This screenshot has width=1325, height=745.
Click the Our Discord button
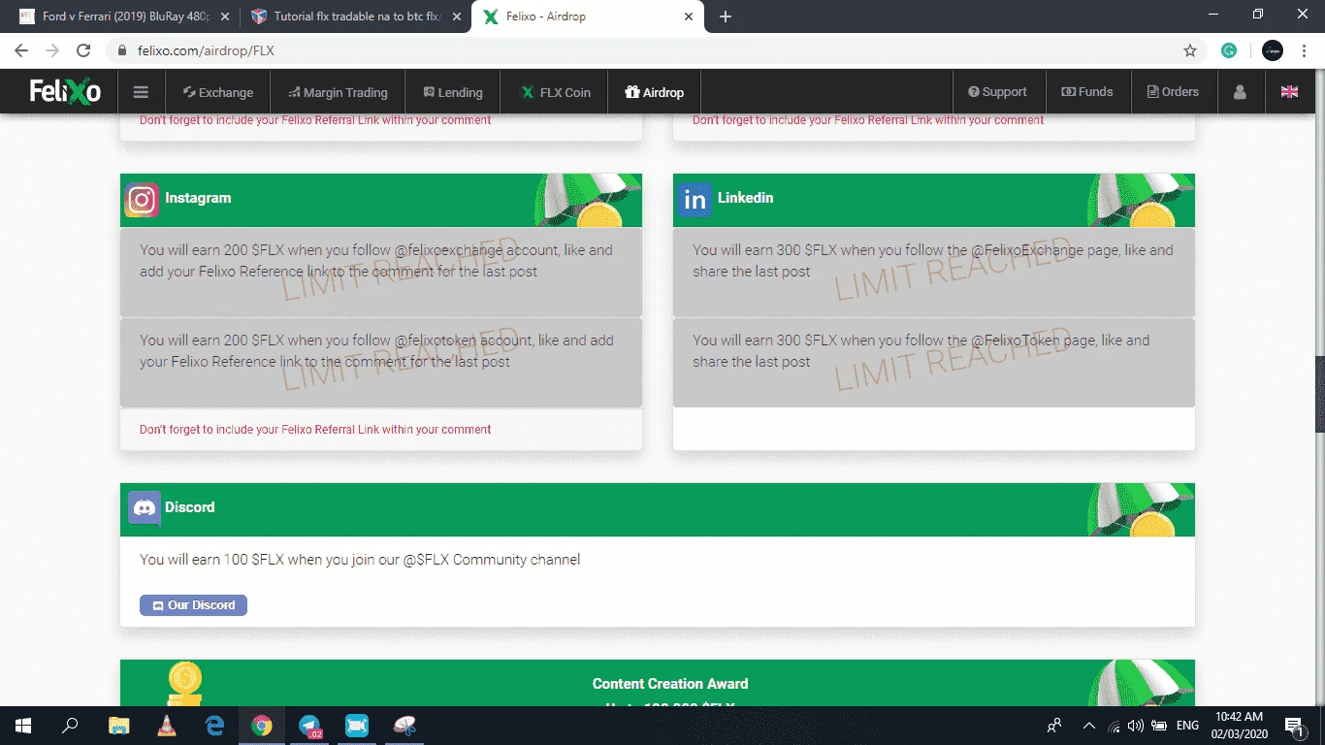click(x=193, y=605)
